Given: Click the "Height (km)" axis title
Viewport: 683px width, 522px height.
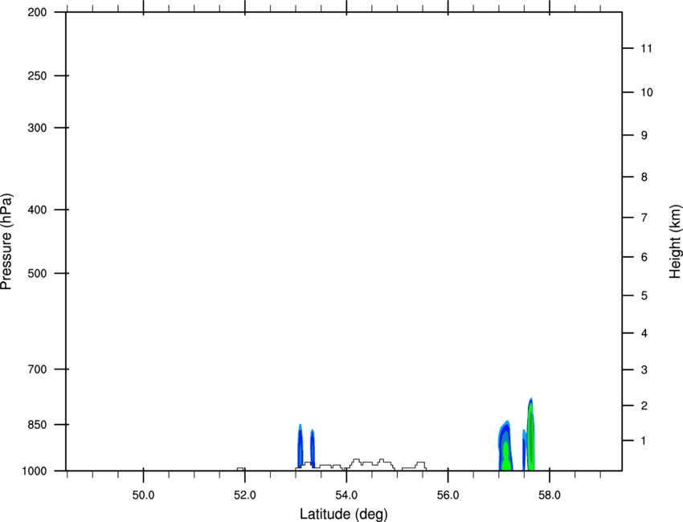Looking at the screenshot, I should 675,242.
